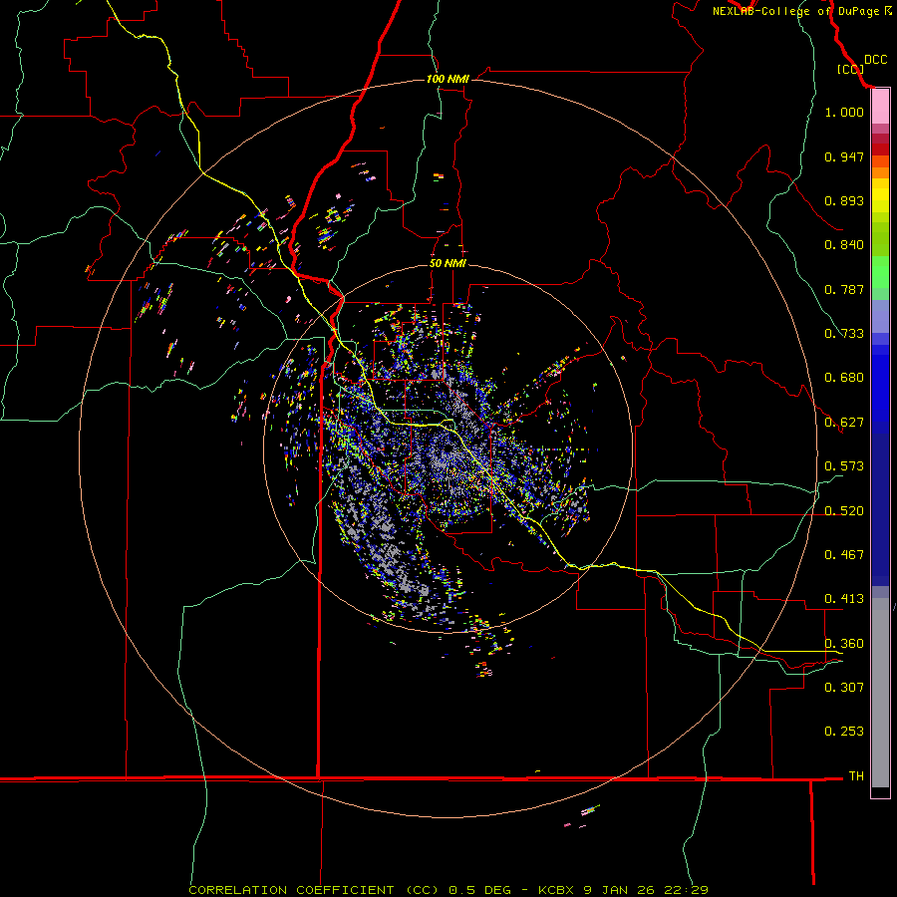897x897 pixels.
Task: Click the 0.253 scale value
Action: coord(844,732)
